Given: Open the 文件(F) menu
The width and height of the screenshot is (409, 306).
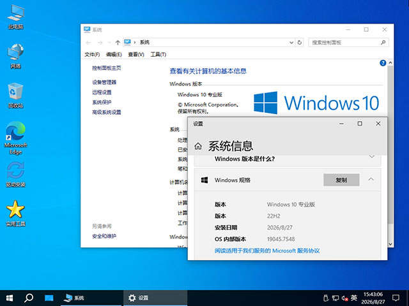Looking at the screenshot, I should click(x=92, y=54).
